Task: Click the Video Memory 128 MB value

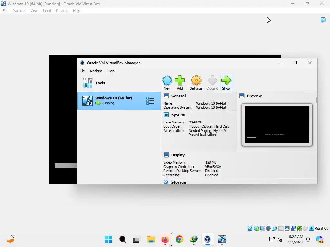Action: pyautogui.click(x=211, y=162)
